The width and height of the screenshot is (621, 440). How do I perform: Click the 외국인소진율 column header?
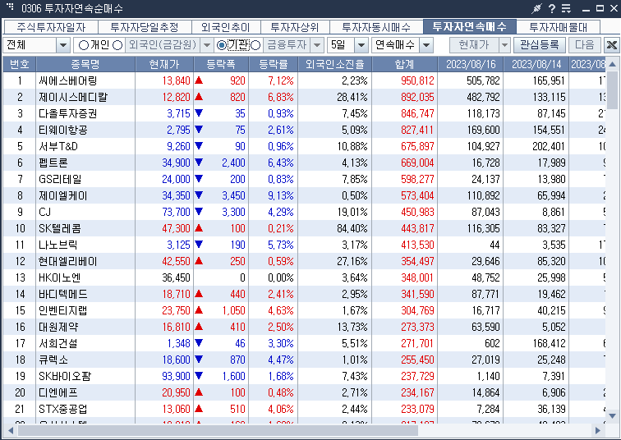point(334,64)
